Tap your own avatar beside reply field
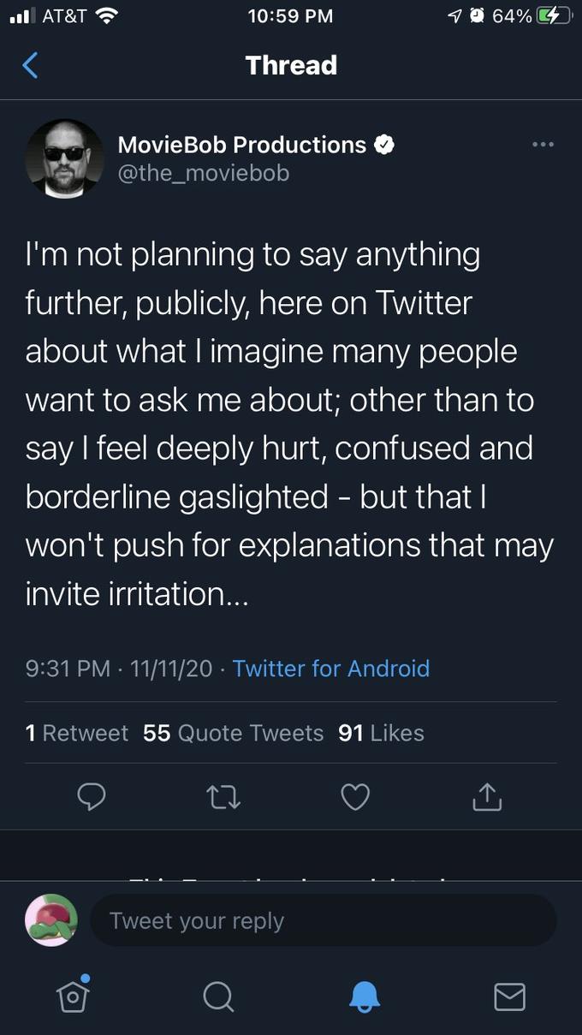This screenshot has width=582, height=1035. coord(51,920)
